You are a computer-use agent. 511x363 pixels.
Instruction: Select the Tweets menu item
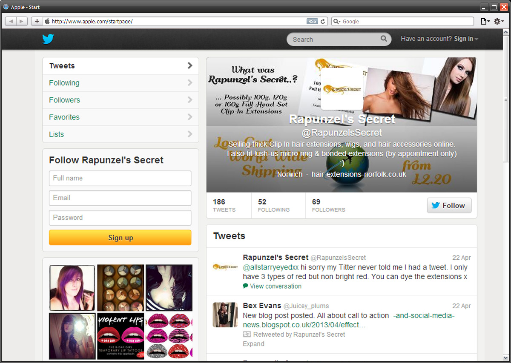[121, 66]
